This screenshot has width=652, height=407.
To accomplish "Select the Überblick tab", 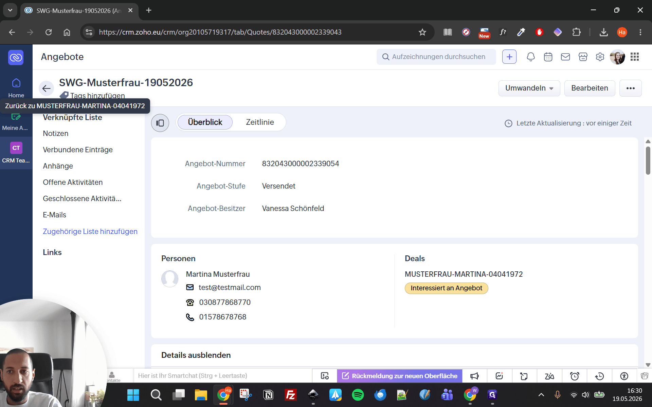I will [x=205, y=122].
